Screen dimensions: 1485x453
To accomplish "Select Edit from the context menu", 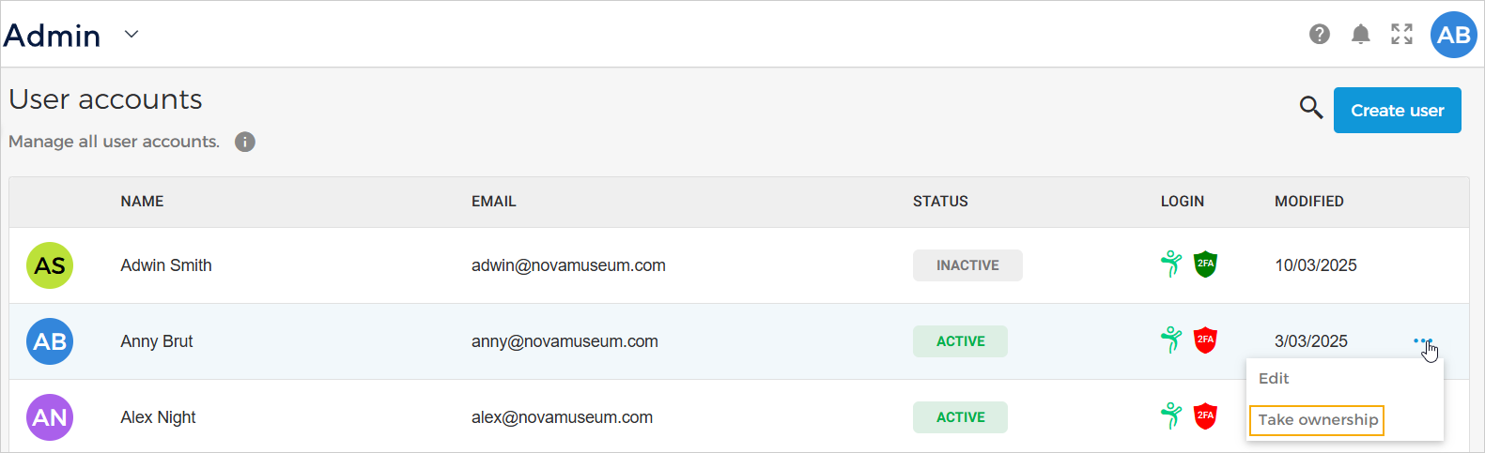I will point(1274,379).
